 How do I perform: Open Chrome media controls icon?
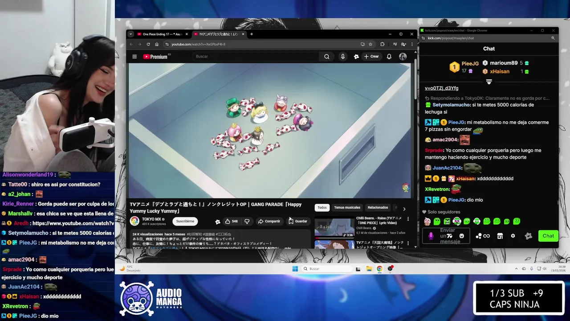(395, 44)
